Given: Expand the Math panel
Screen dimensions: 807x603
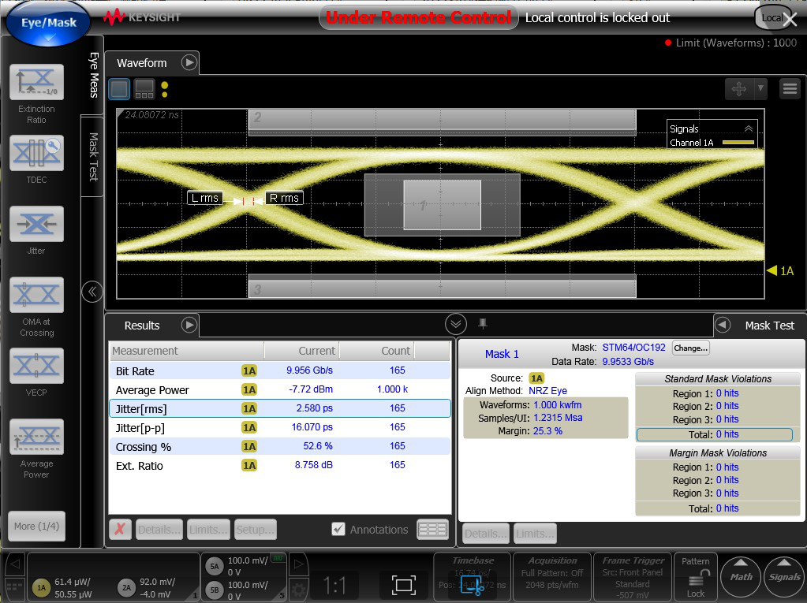Looking at the screenshot, I should point(741,576).
